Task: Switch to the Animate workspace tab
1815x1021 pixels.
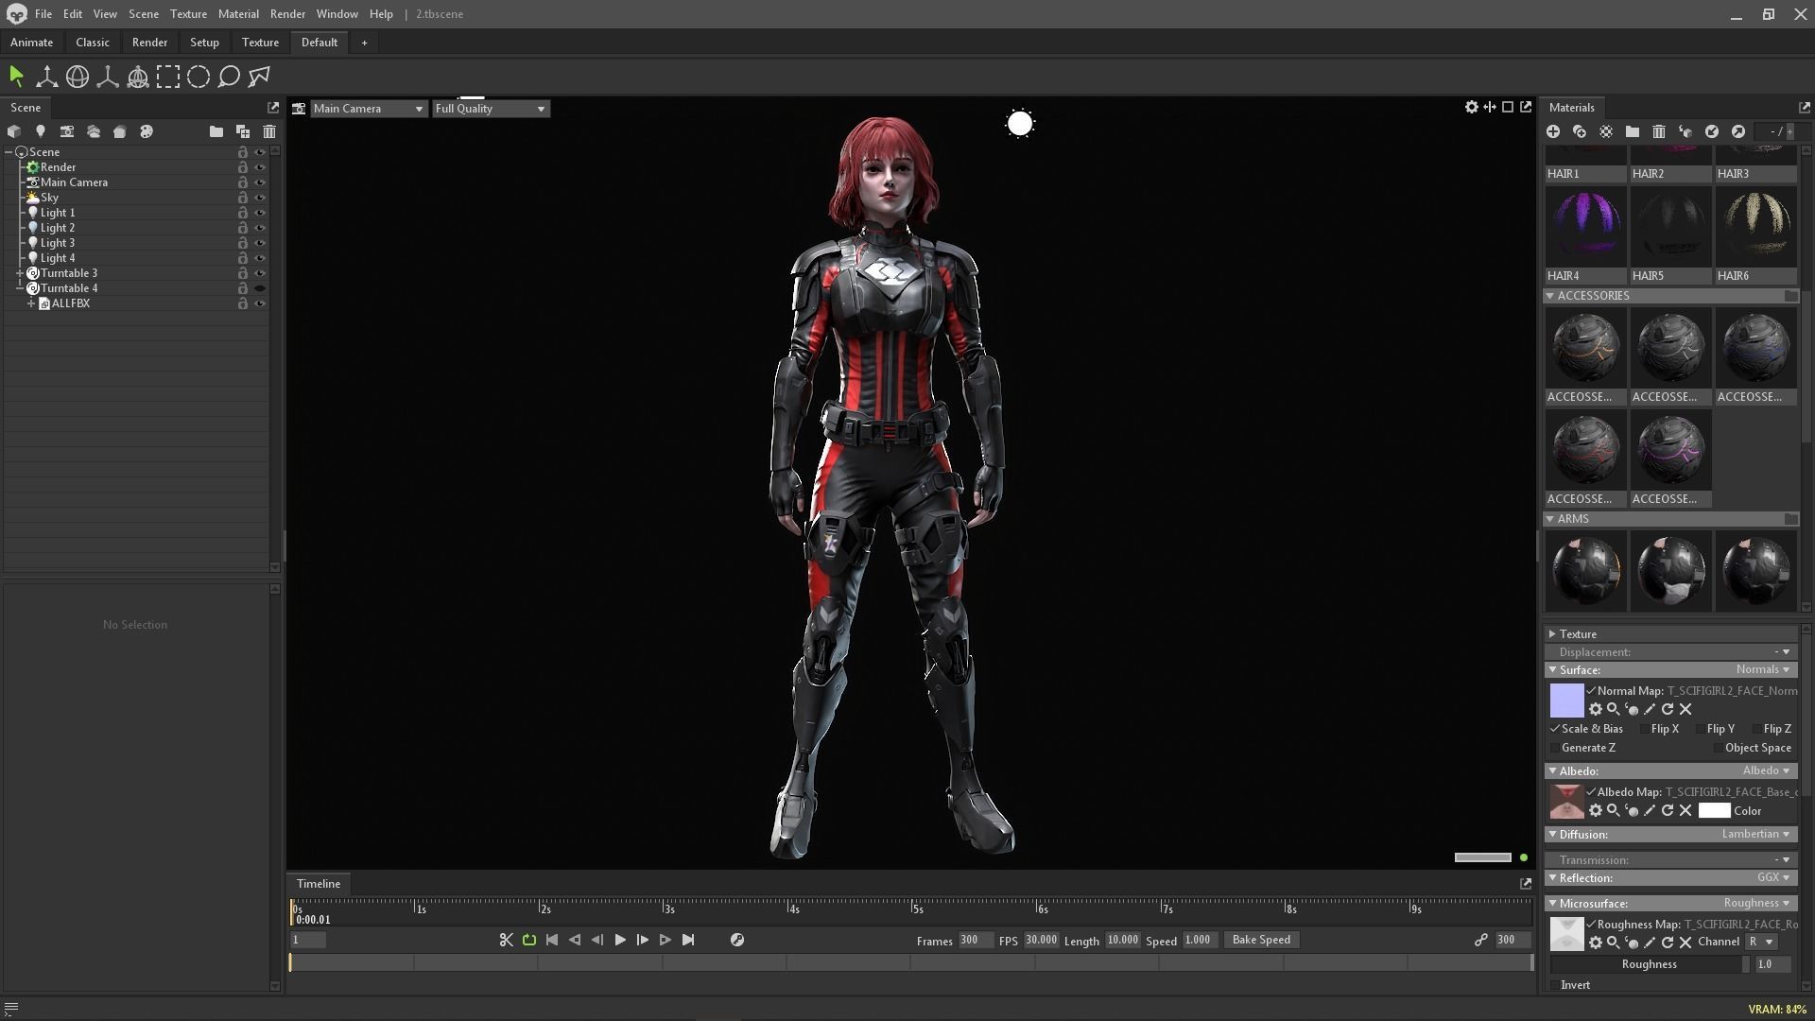Action: pos(31,43)
